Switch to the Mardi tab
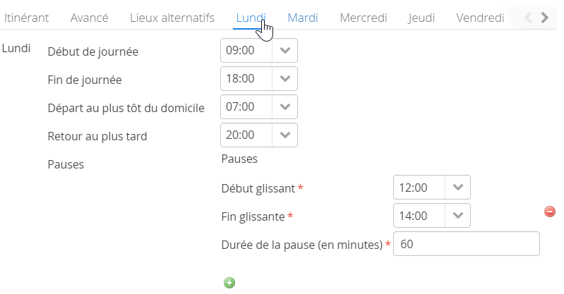 [303, 18]
